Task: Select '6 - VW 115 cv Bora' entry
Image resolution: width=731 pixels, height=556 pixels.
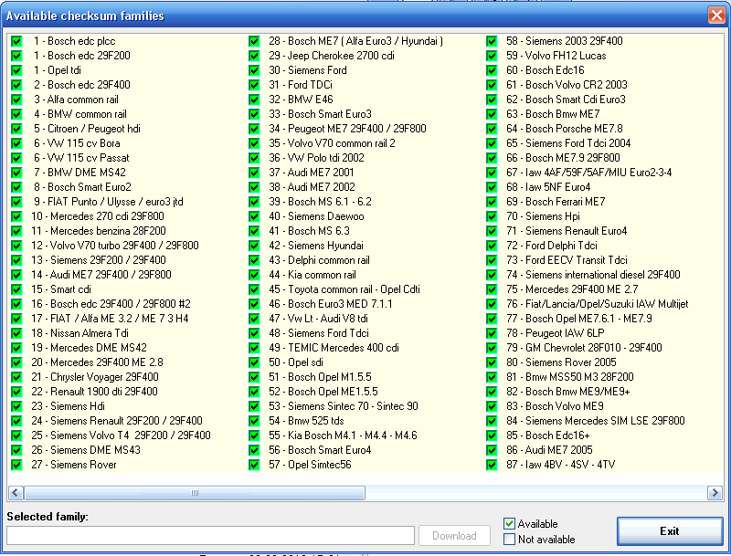Action: click(x=77, y=143)
